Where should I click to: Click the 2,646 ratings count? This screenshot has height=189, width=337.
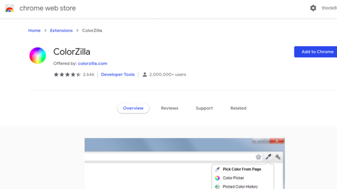tap(88, 75)
